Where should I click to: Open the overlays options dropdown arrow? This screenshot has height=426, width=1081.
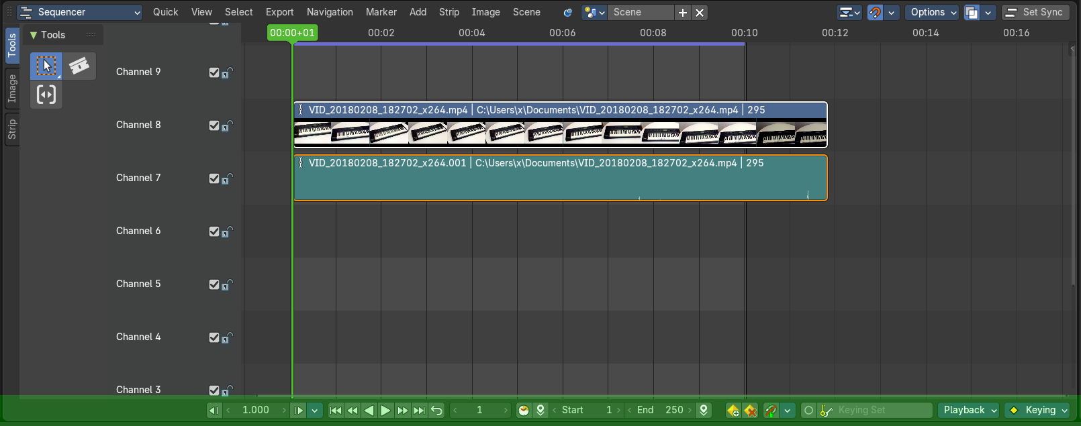[988, 12]
